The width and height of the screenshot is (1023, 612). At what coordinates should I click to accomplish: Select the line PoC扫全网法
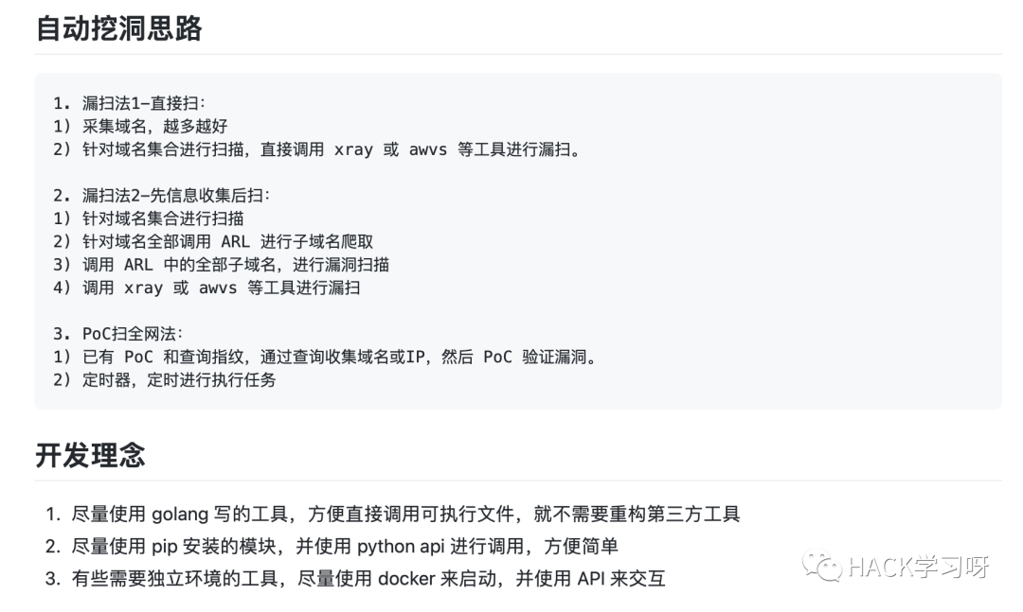(118, 334)
